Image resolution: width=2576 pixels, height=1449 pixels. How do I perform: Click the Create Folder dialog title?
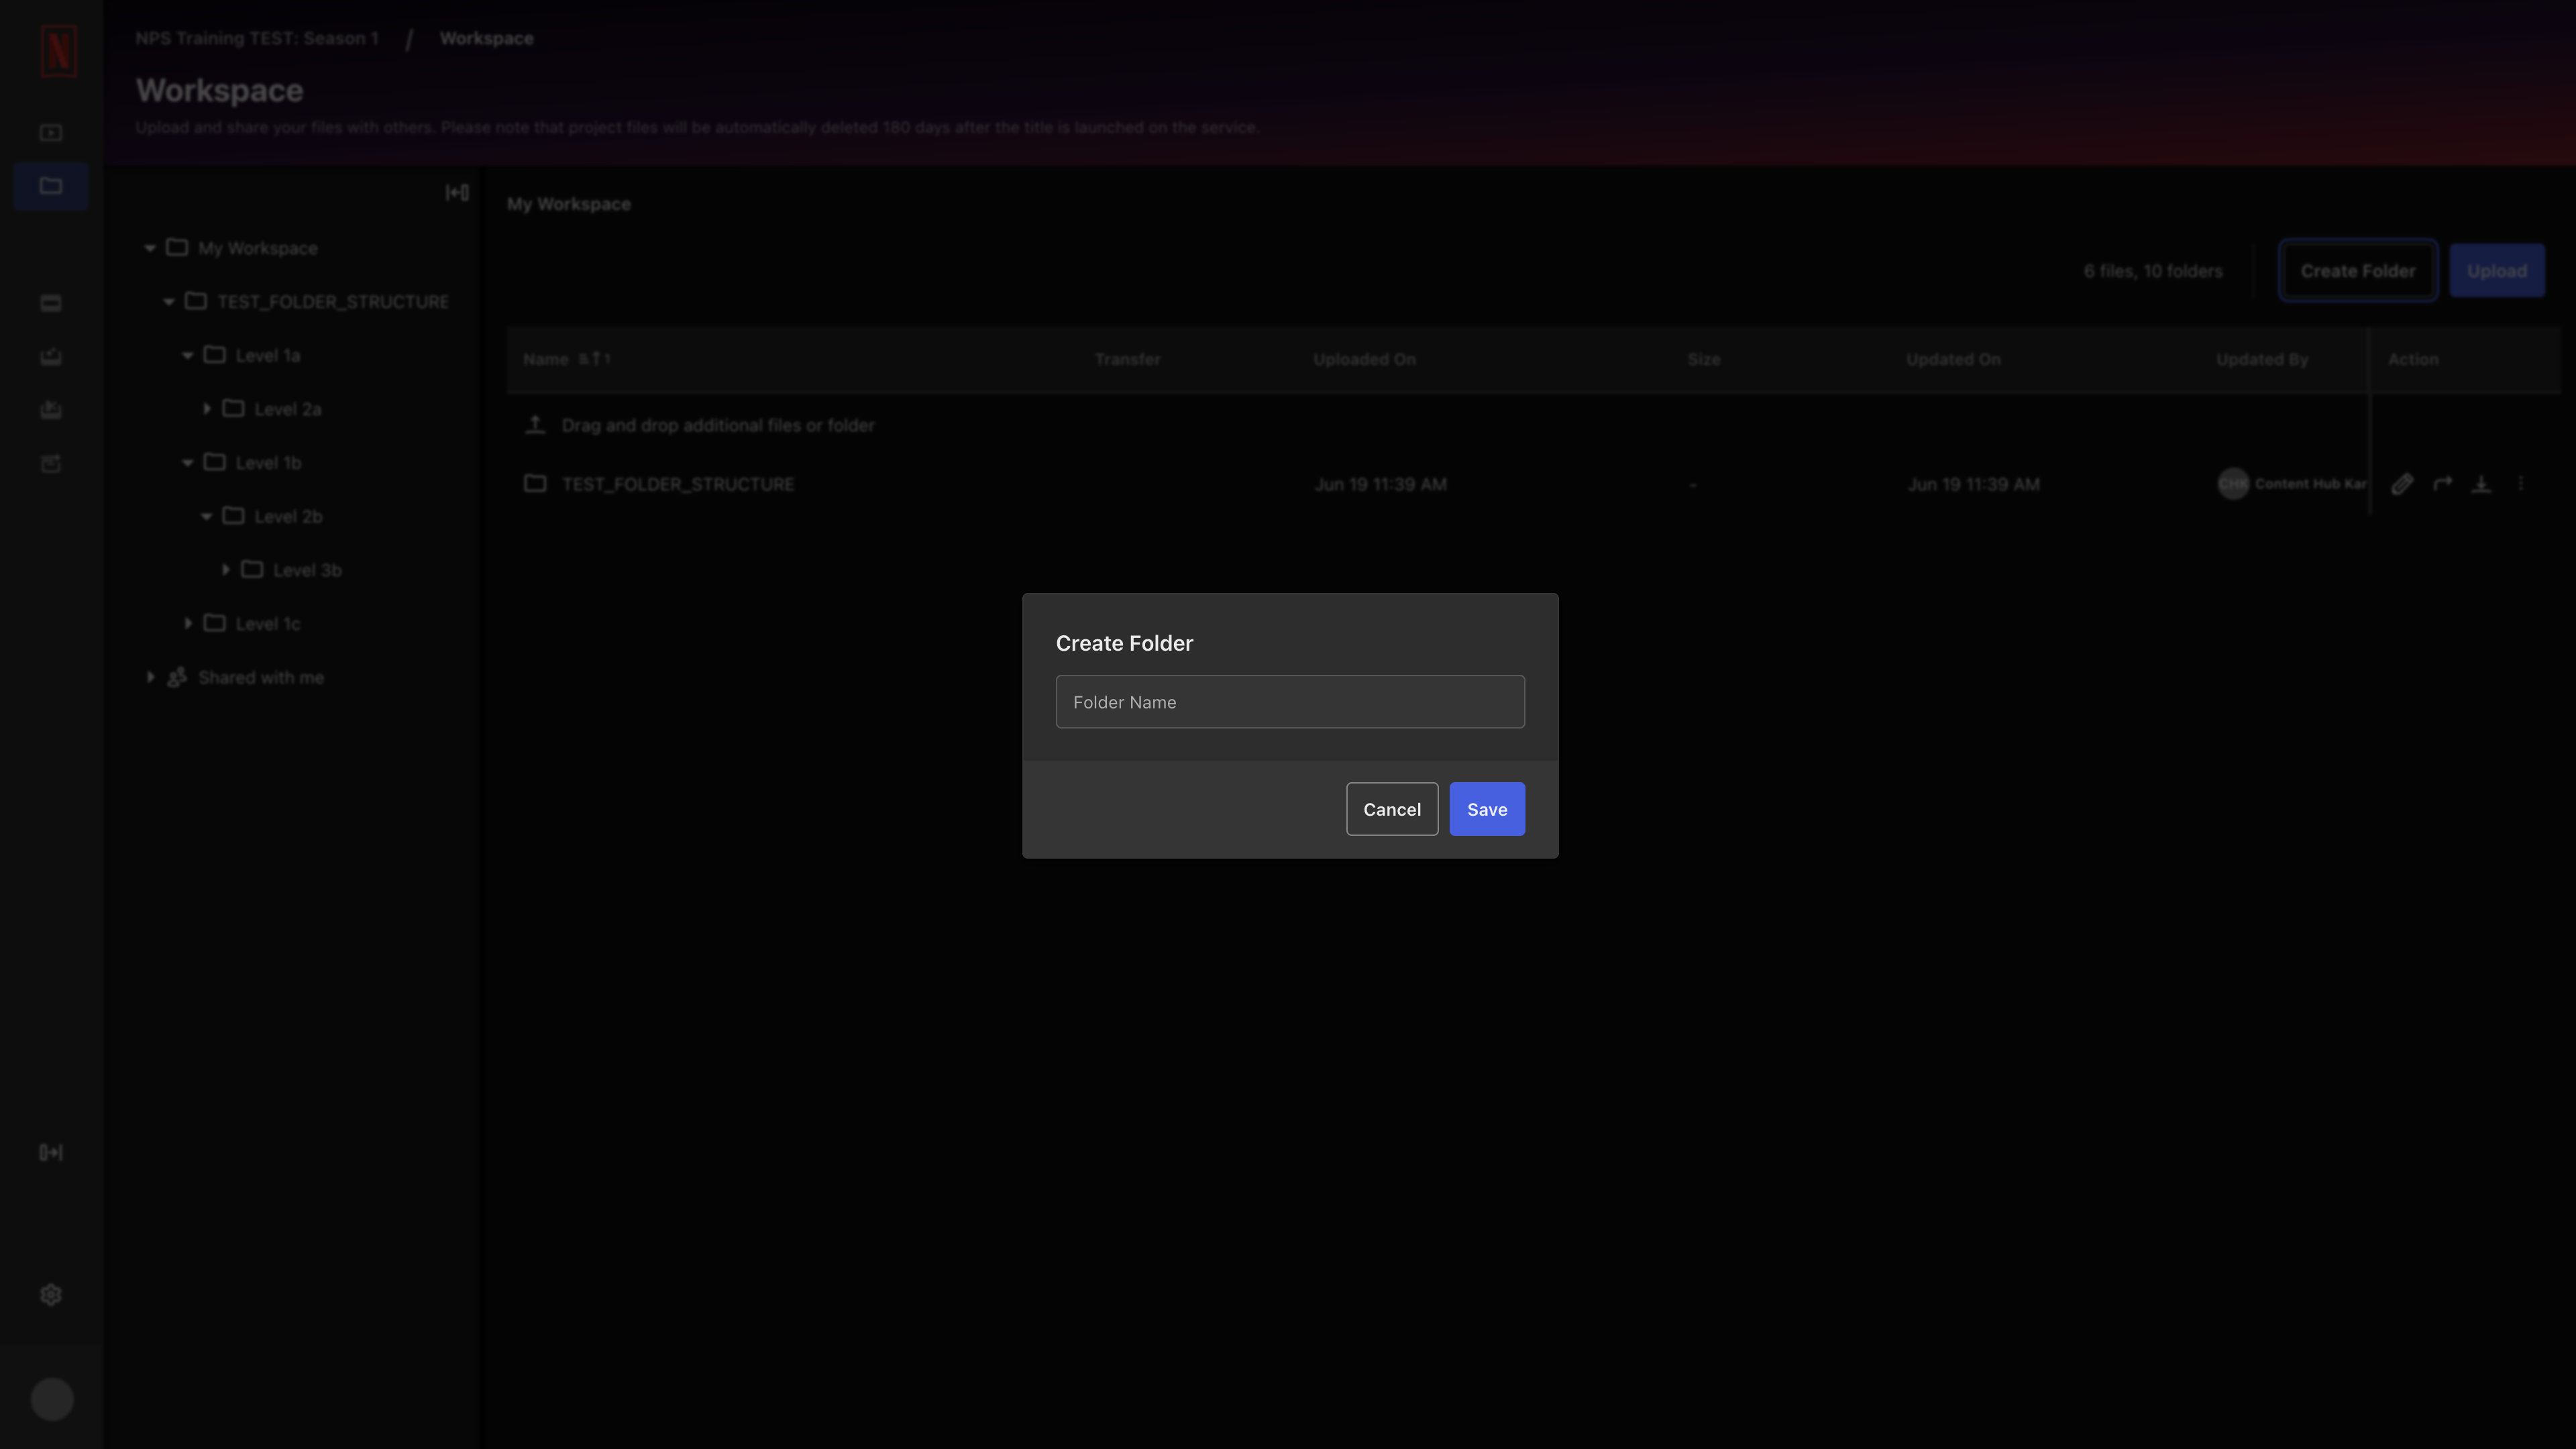pyautogui.click(x=1124, y=643)
